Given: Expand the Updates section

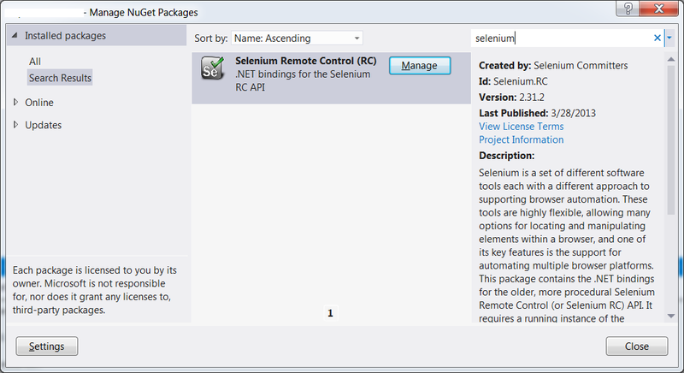Looking at the screenshot, I should tap(15, 125).
